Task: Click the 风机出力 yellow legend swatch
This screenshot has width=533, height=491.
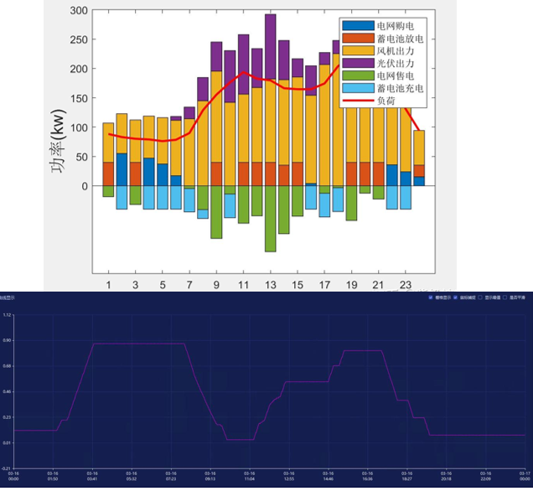Action: (x=358, y=51)
